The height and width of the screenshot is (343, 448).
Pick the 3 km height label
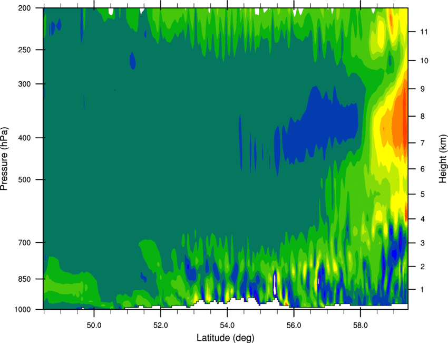point(422,243)
